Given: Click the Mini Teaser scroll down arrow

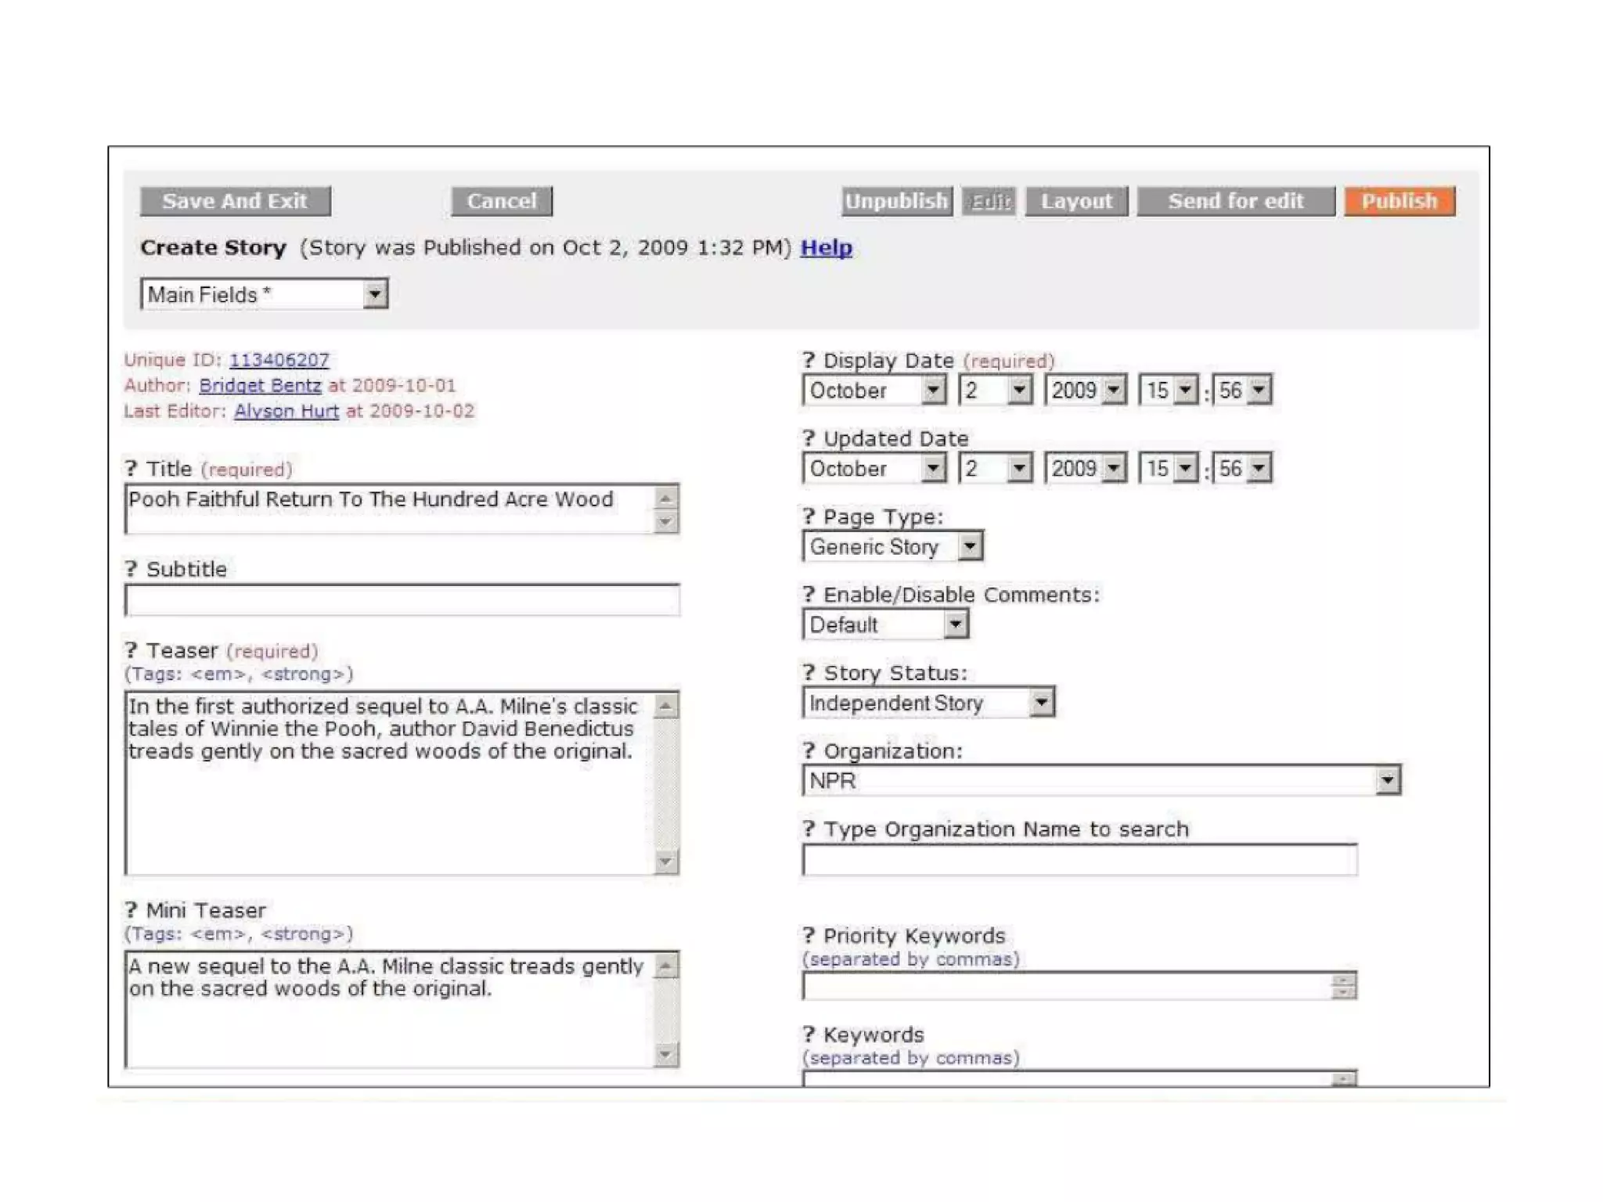Looking at the screenshot, I should pos(665,1054).
